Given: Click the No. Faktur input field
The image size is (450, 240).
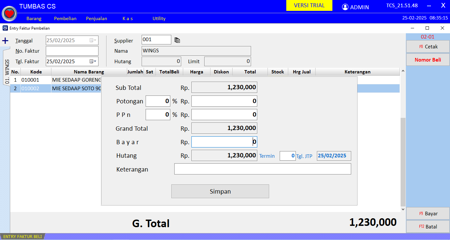Looking at the screenshot, I should (72, 51).
